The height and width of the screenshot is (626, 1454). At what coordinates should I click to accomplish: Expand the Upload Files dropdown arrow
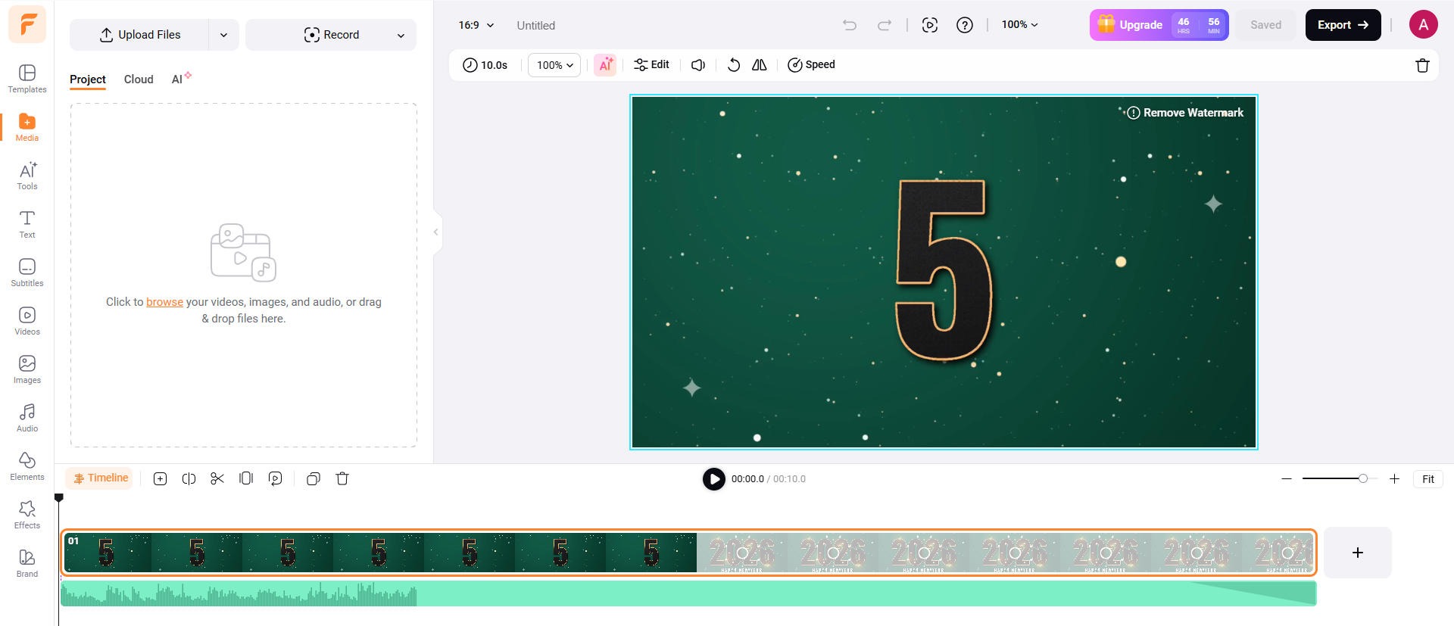[x=223, y=35]
